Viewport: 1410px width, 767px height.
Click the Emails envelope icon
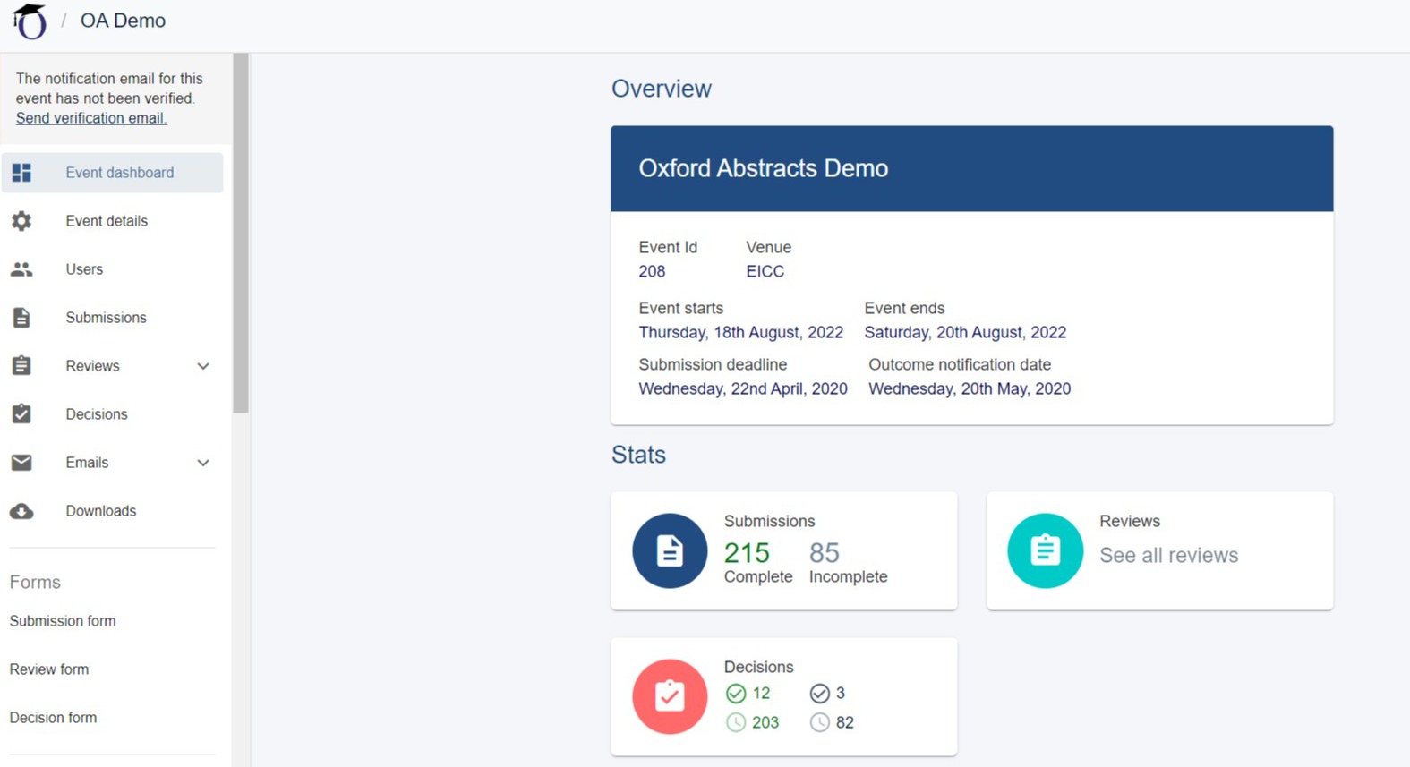click(21, 463)
